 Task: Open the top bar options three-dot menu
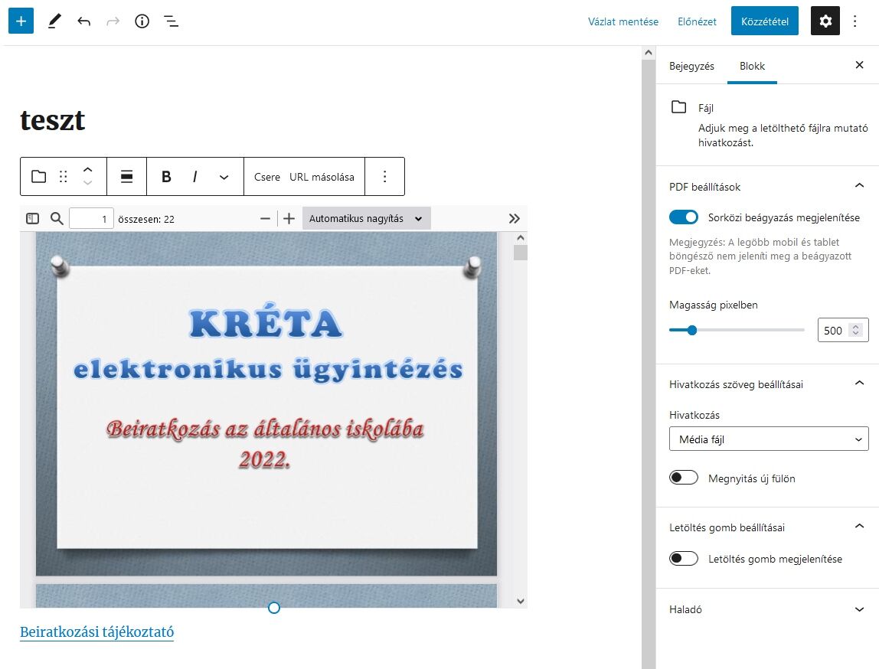855,21
